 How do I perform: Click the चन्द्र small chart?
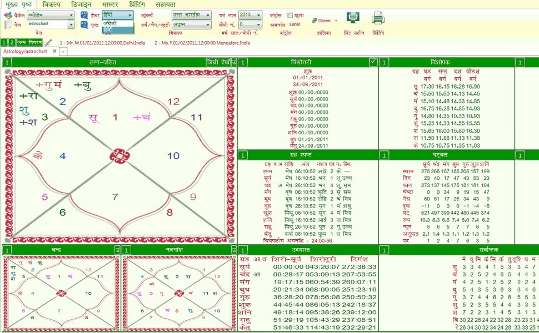click(61, 294)
